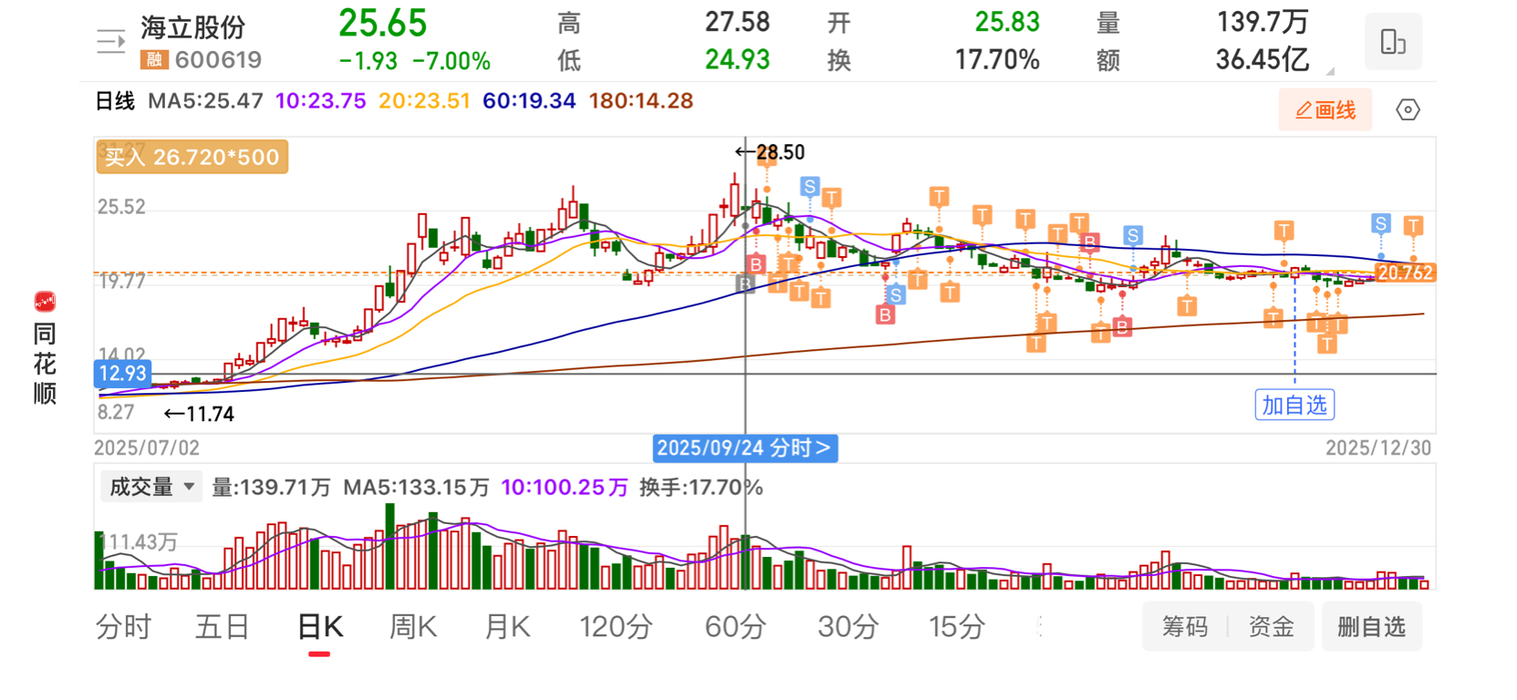Tap the 买入 26.720*500 order label
The width and height of the screenshot is (1517, 700).
[192, 157]
